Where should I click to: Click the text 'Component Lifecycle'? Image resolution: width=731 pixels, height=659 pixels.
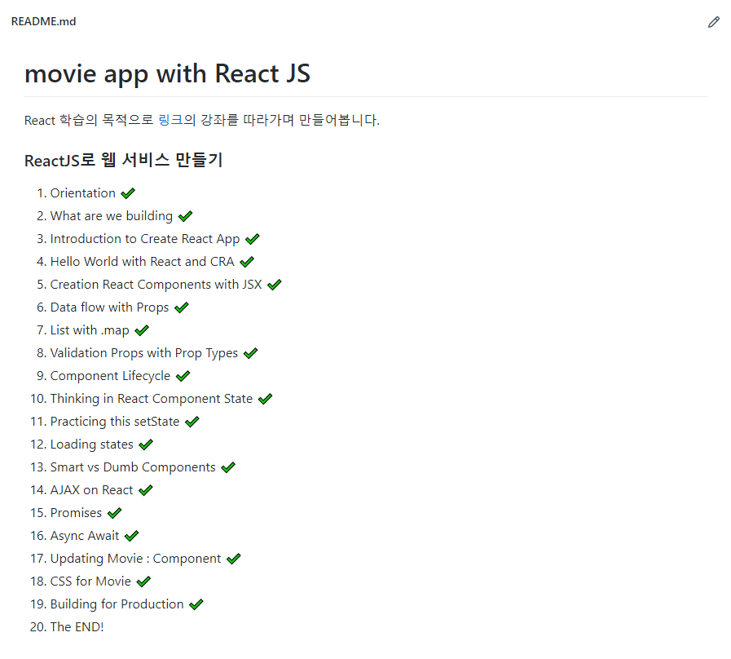[111, 376]
